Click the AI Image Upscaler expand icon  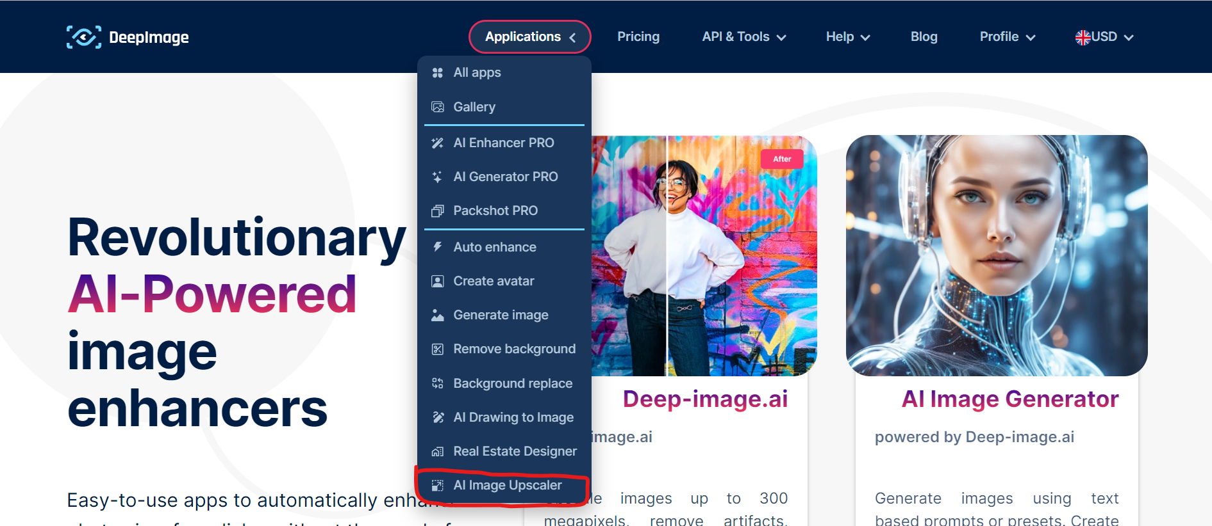point(438,485)
